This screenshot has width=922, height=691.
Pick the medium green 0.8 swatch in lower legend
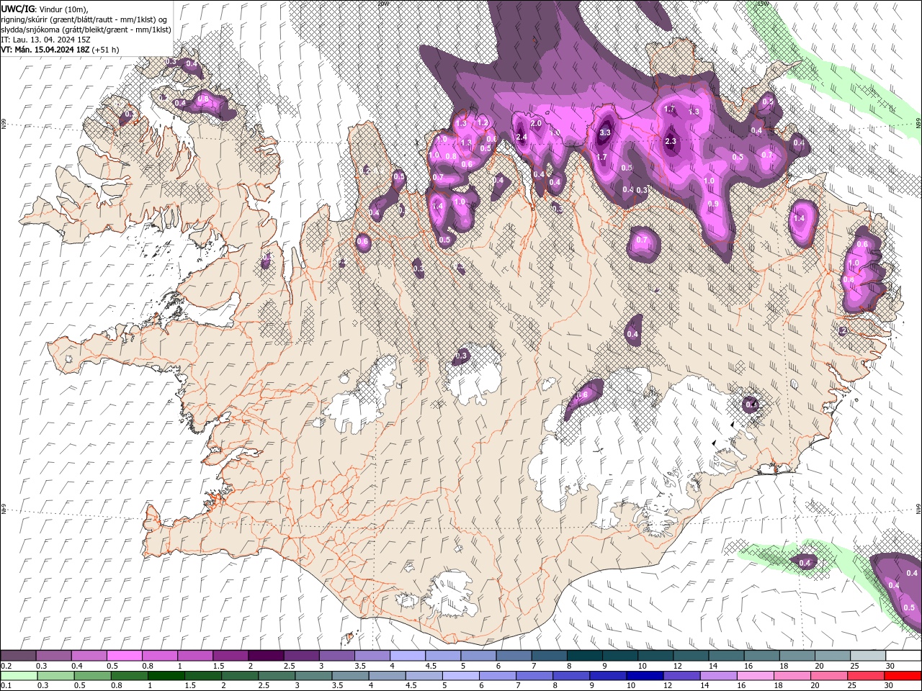(x=129, y=676)
